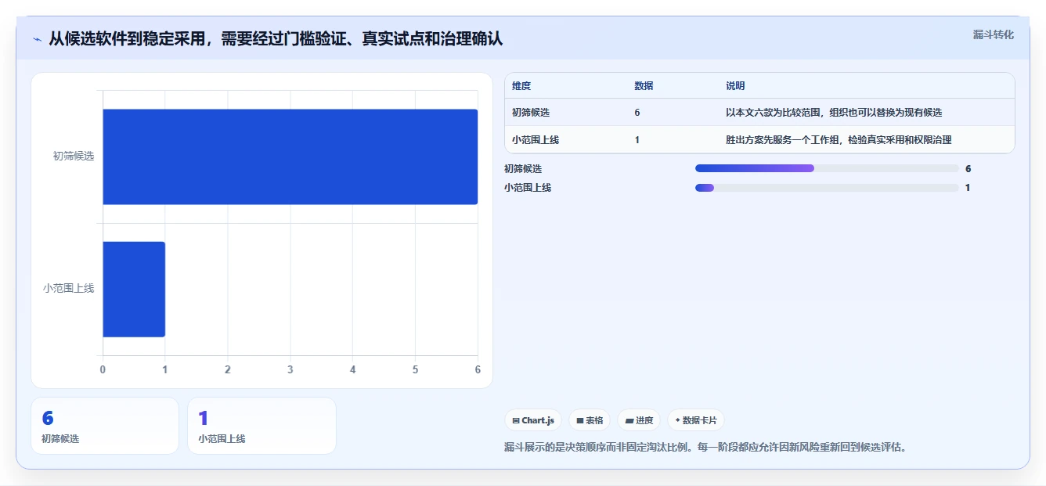Select the 初筛候选 table row cell
Screen dimensions: 1046x486
[x=531, y=113]
